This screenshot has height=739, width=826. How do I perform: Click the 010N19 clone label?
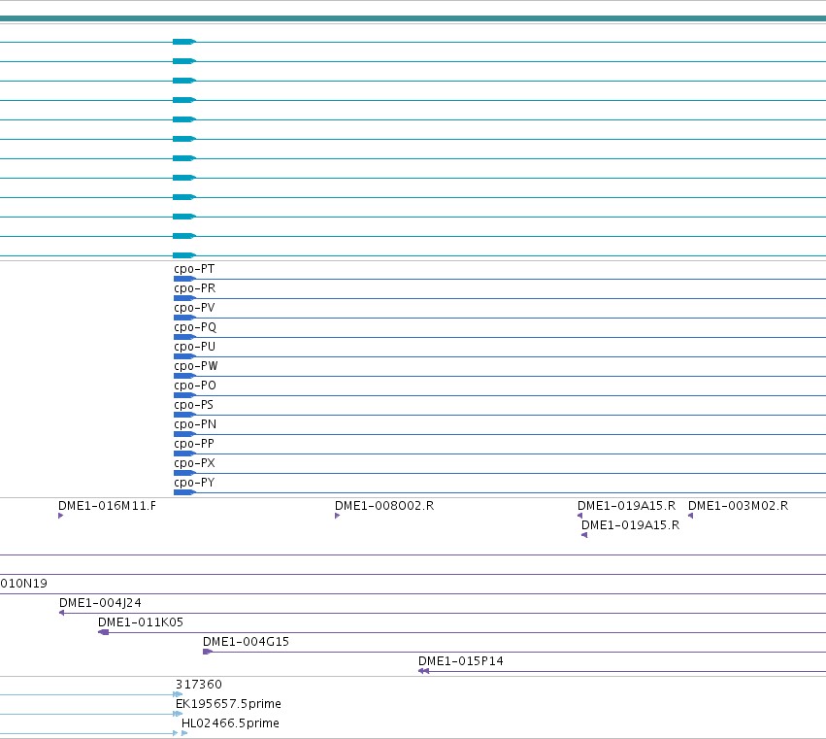click(23, 584)
